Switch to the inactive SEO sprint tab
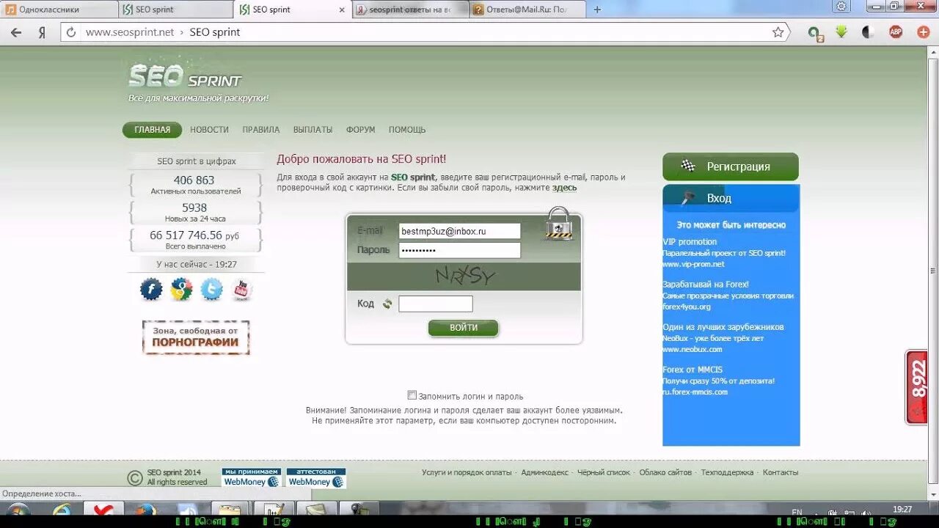This screenshot has height=528, width=939. 176,10
